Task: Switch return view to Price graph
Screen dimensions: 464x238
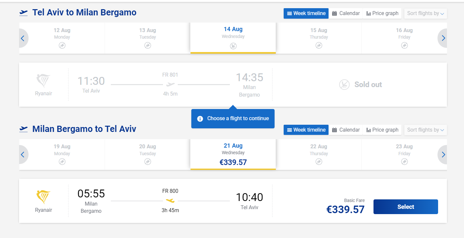Action: pos(382,130)
